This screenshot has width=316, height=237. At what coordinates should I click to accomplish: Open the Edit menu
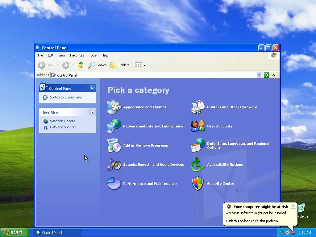pos(51,55)
